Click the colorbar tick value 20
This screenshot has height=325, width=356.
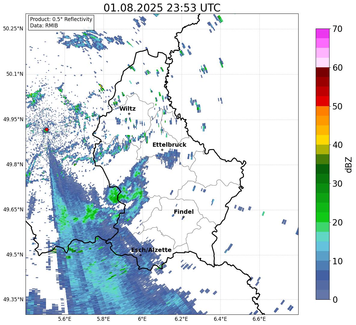point(337,222)
